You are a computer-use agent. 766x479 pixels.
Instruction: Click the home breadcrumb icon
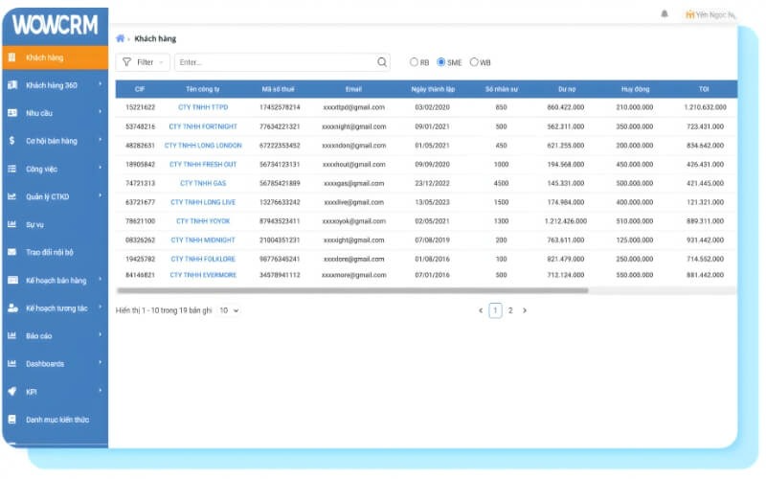tap(120, 38)
